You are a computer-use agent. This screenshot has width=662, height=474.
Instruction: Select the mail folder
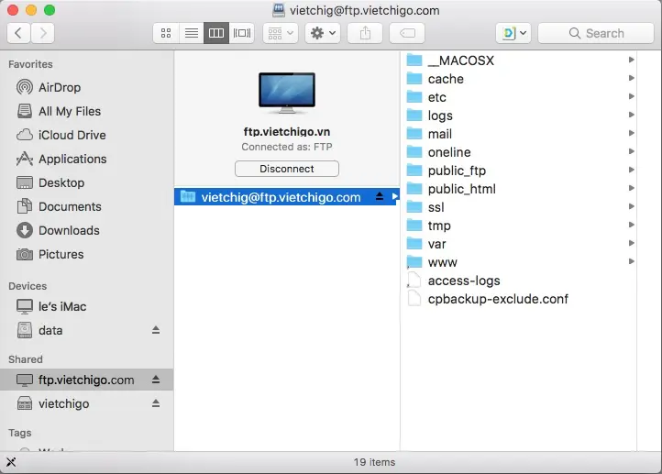[x=518, y=134]
